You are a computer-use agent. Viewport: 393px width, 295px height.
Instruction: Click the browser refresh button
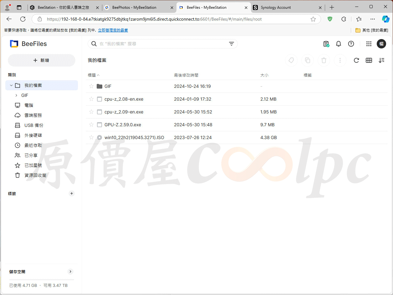pos(23,19)
